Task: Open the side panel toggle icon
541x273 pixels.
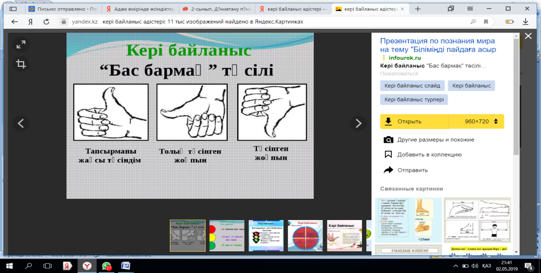Action: [x=13, y=9]
